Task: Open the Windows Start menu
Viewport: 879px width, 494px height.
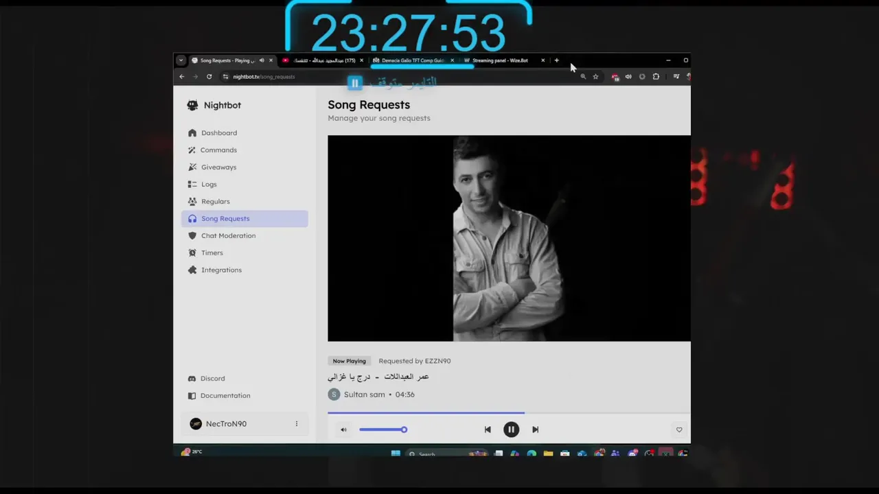Action: coord(396,453)
